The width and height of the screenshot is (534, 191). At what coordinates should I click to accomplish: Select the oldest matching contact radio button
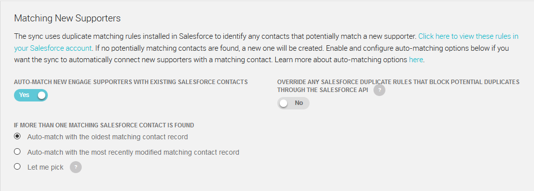[x=17, y=136]
